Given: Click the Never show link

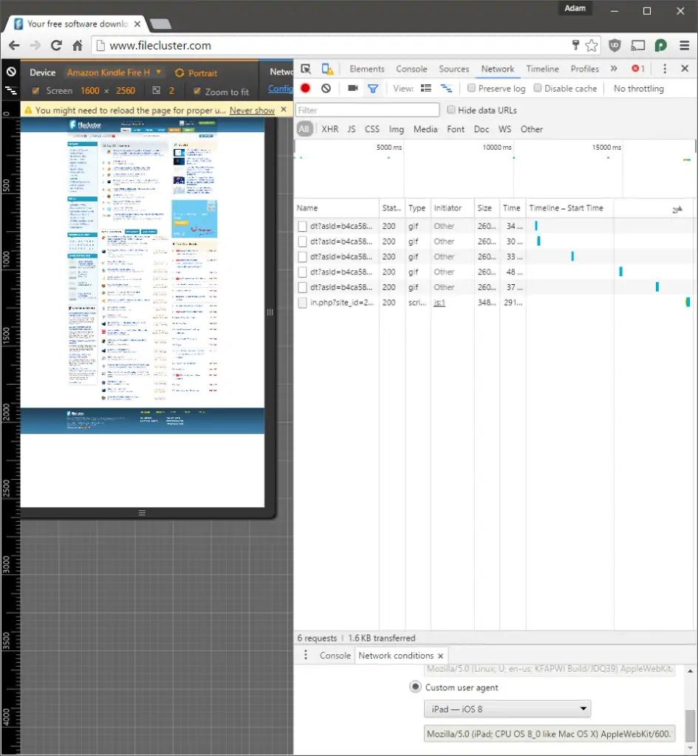Looking at the screenshot, I should [x=252, y=111].
